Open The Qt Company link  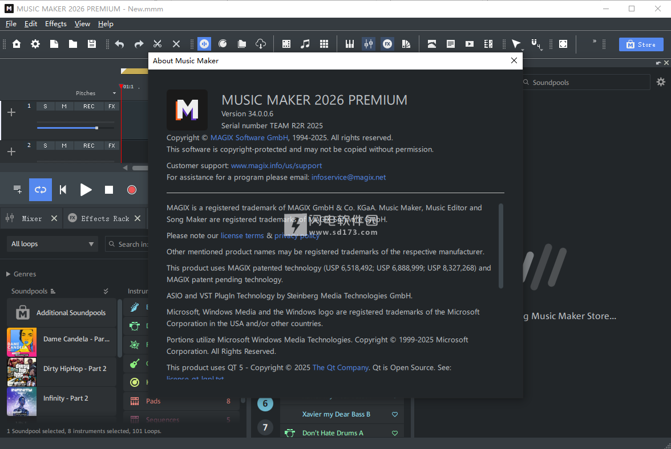tap(341, 368)
